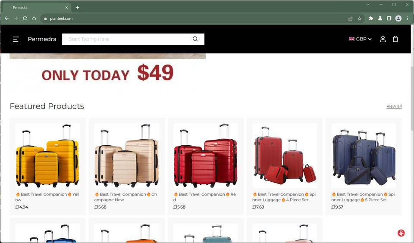Open the browser extensions puzzle icon
This screenshot has height=243, width=414.
tap(371, 19)
